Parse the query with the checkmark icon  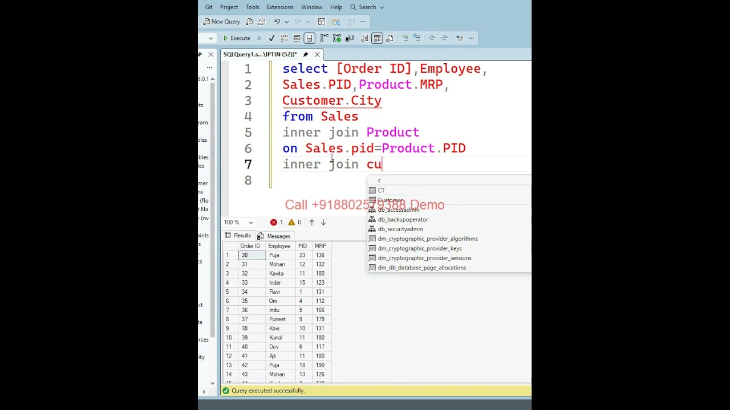tap(271, 38)
